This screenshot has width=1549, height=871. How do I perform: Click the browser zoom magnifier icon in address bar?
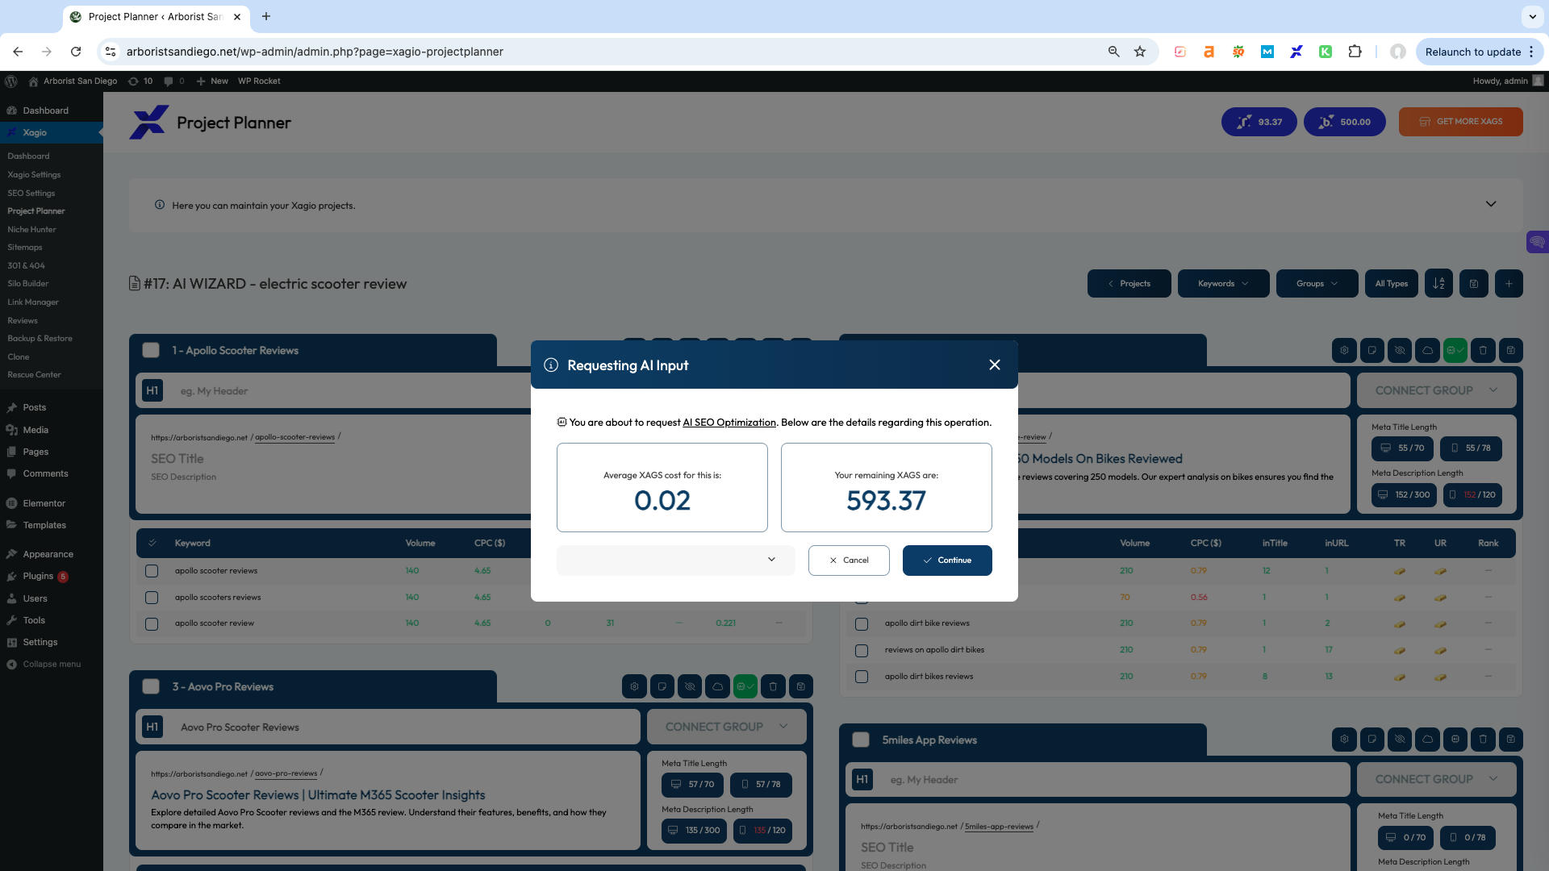[1113, 52]
